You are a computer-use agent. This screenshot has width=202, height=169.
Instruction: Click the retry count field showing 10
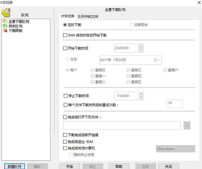click(x=175, y=104)
